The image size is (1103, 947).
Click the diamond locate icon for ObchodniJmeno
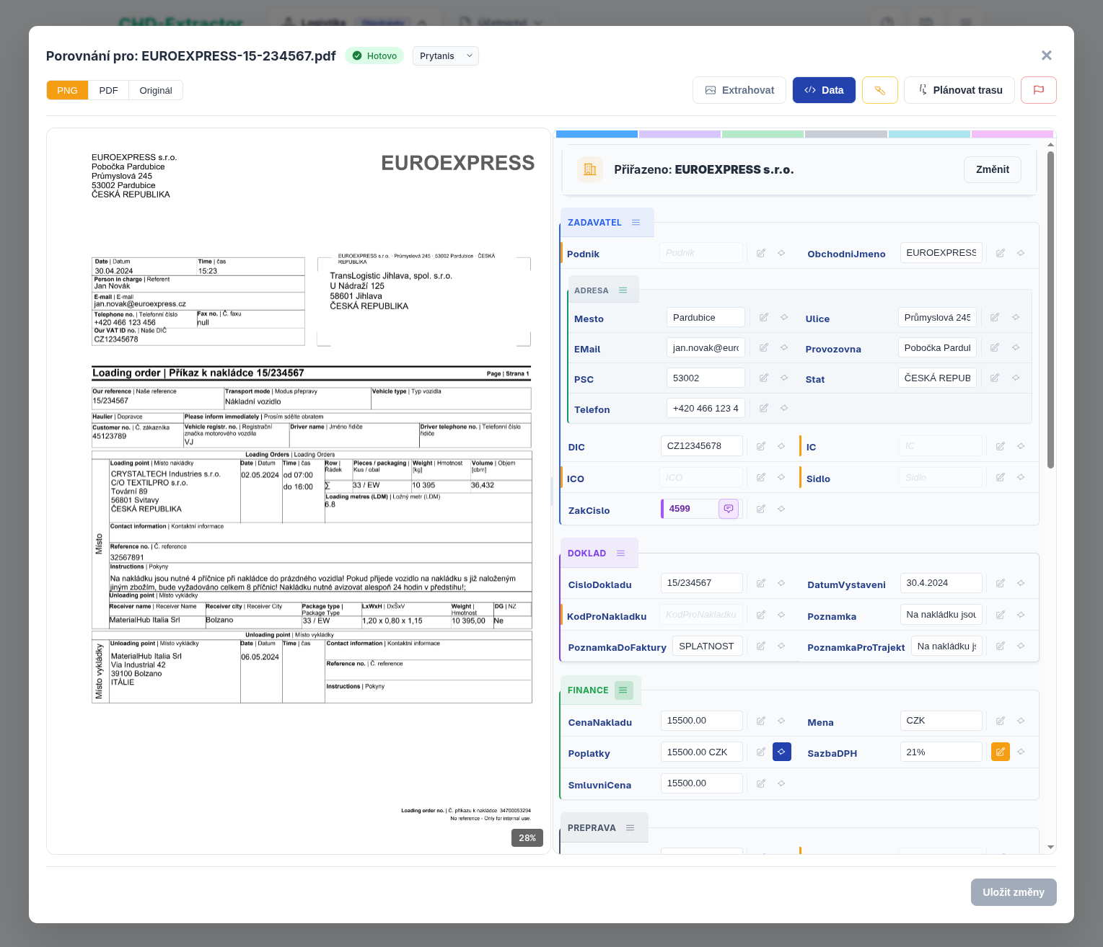[x=1021, y=253]
